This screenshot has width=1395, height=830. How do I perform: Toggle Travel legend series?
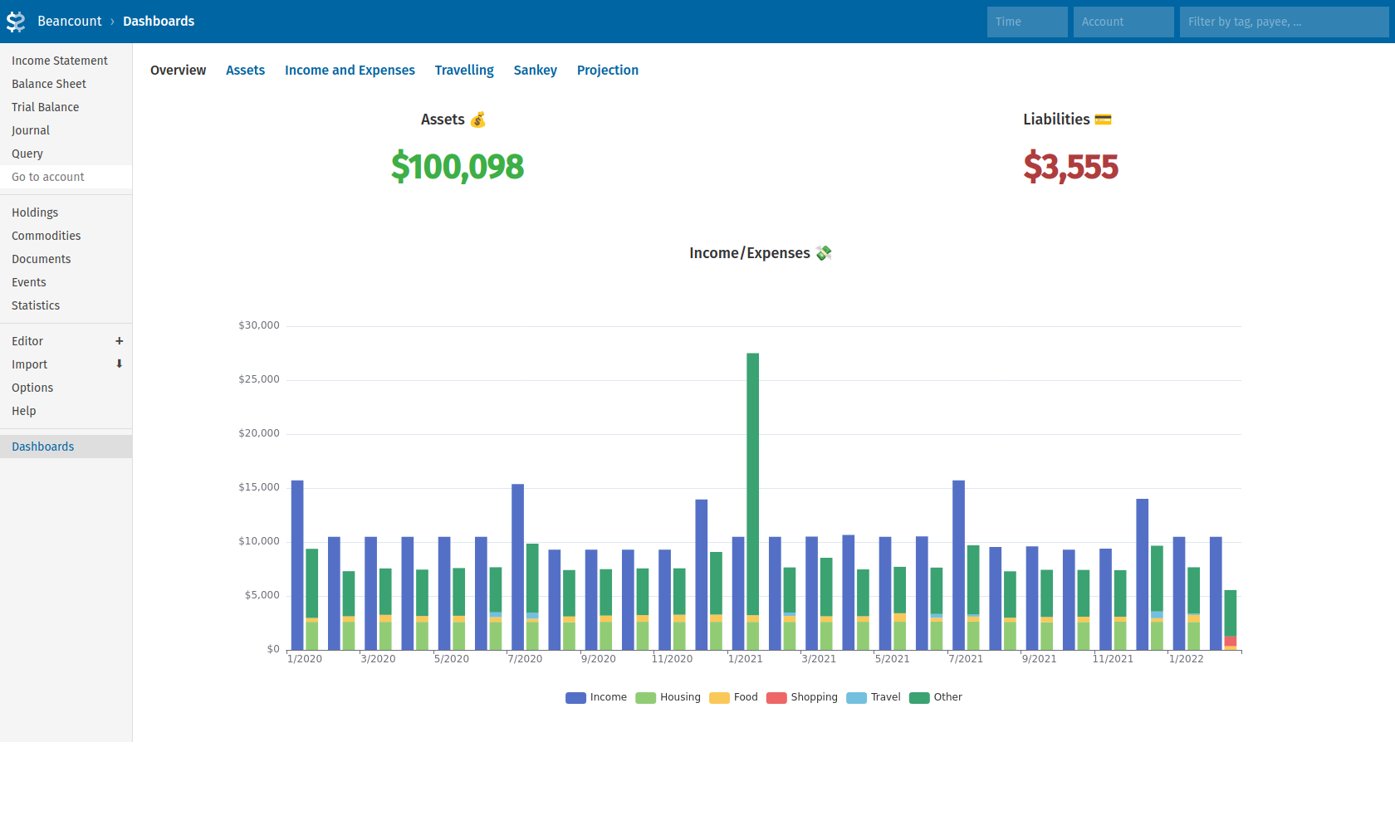[x=874, y=697]
